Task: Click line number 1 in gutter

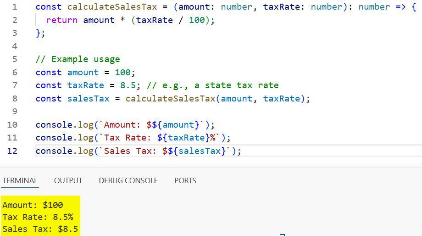Action: click(15, 7)
